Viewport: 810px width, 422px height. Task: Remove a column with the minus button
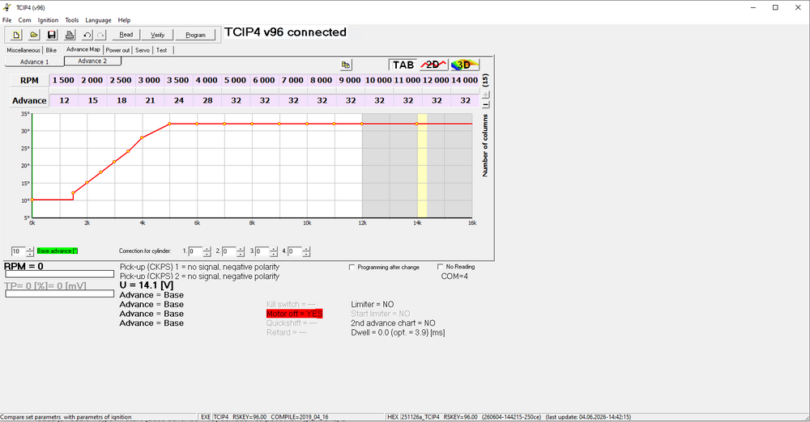coord(485,104)
